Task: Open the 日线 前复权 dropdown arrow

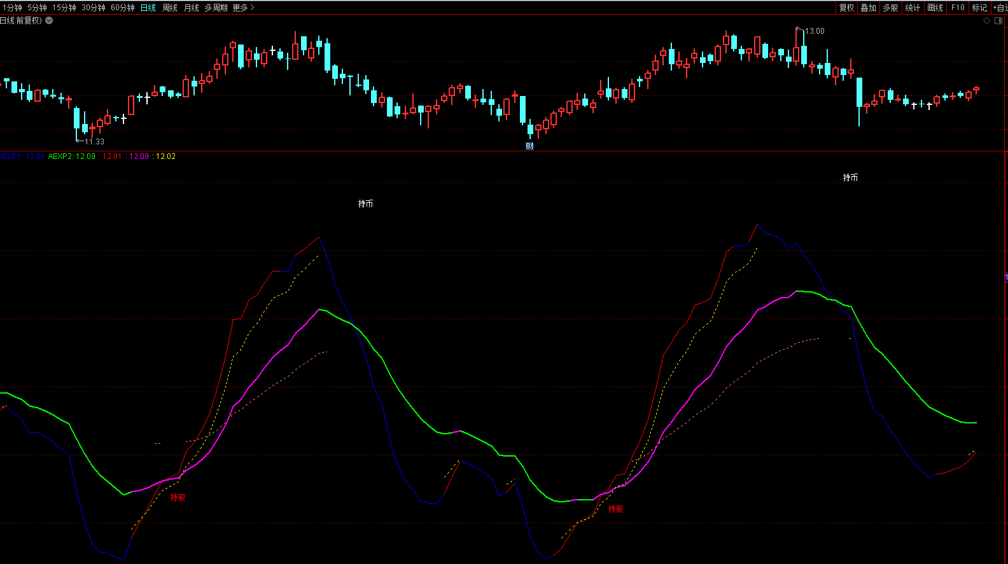Action: tap(50, 20)
